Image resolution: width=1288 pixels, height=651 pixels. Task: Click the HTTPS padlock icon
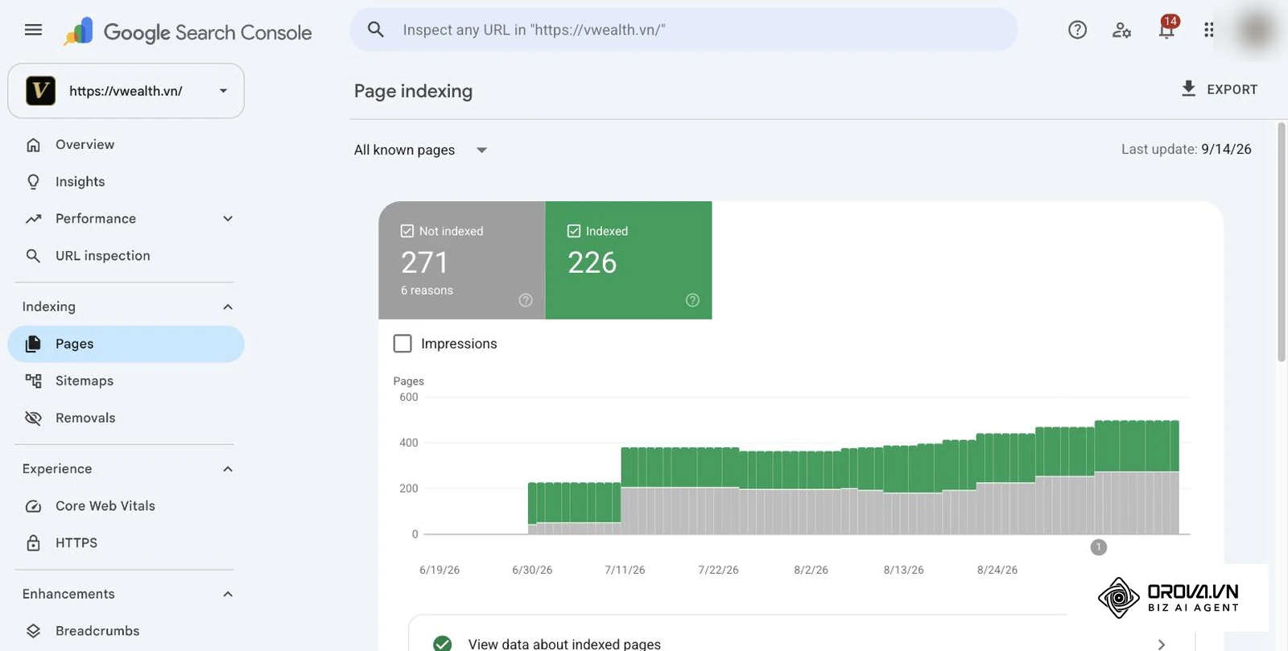coord(33,543)
